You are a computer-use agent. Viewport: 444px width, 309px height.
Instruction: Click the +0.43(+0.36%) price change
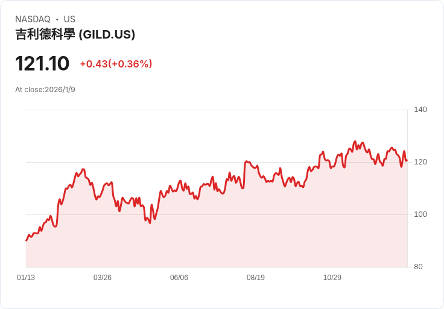(x=116, y=64)
